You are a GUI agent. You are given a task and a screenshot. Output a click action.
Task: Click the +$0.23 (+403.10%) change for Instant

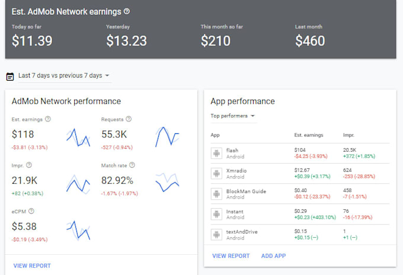pos(315,218)
